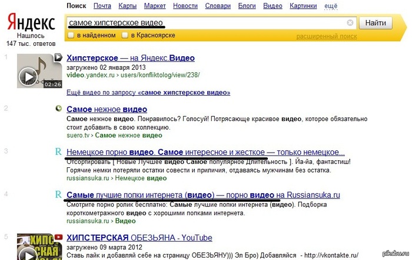Open the Почта tab

(102, 6)
